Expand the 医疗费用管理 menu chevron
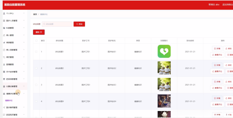The height and width of the screenshot is (118, 233). coord(24,107)
